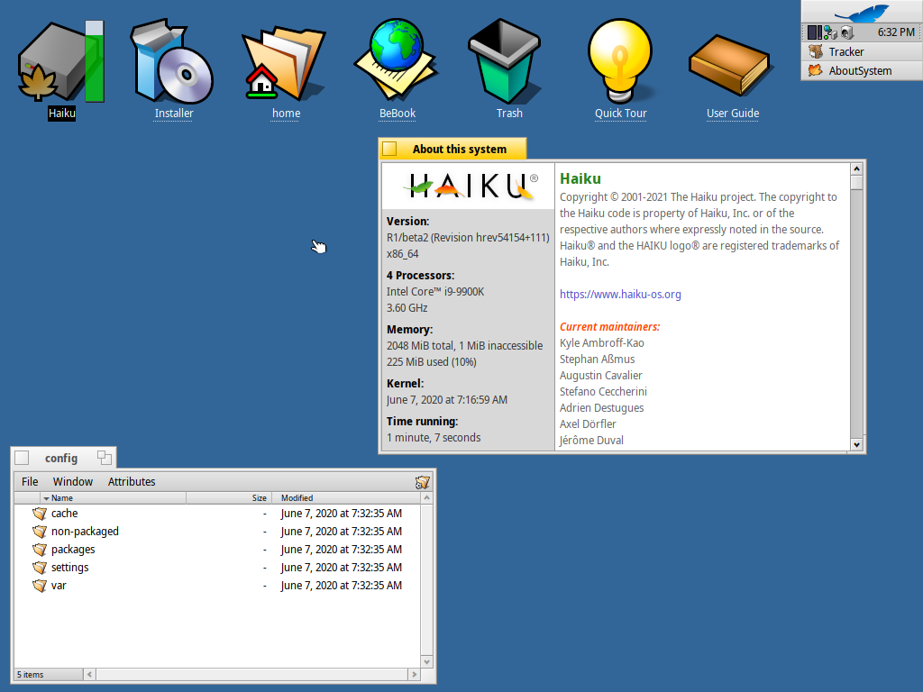923x692 pixels.
Task: Click the folder icon in config menu bar
Action: pos(422,482)
